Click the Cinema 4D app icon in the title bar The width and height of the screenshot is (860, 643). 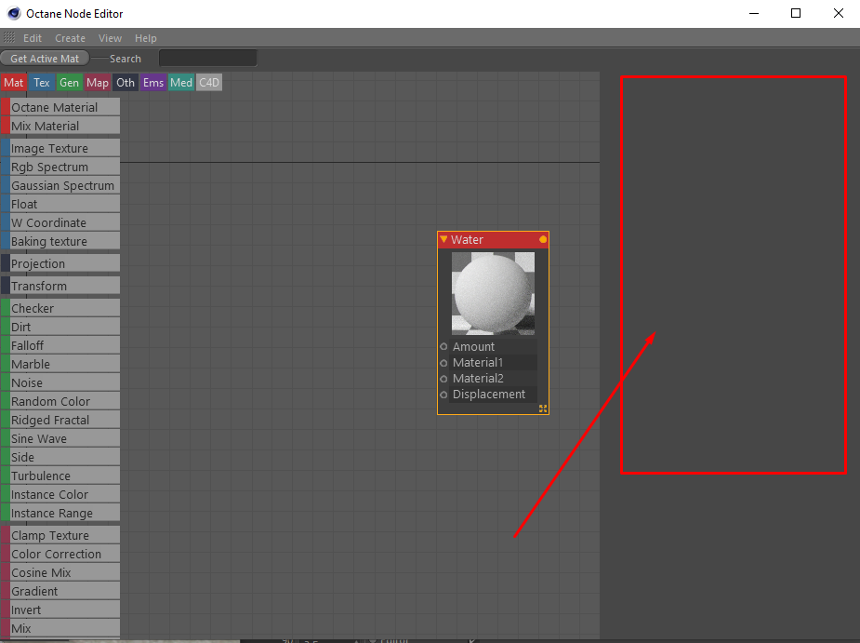[14, 13]
